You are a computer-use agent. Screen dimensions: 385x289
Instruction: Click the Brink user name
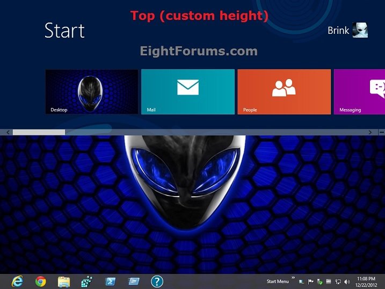click(x=338, y=31)
